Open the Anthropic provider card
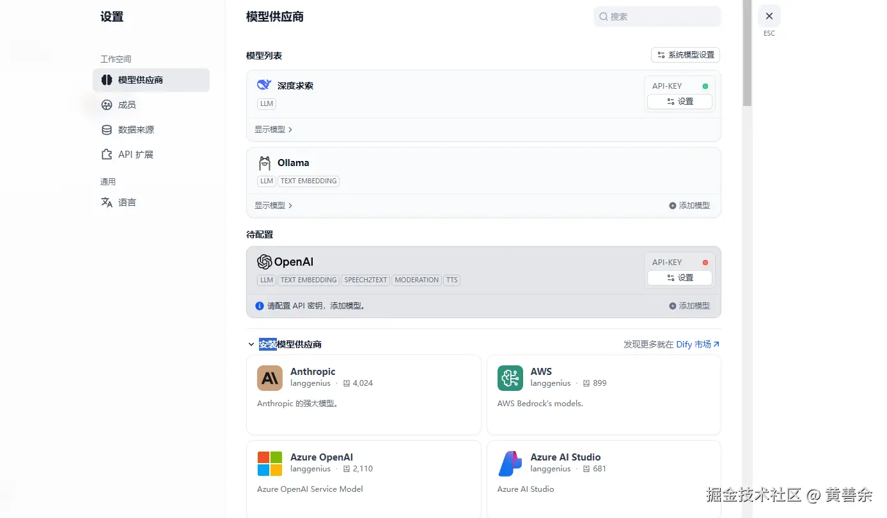The height and width of the screenshot is (518, 887). (x=363, y=395)
